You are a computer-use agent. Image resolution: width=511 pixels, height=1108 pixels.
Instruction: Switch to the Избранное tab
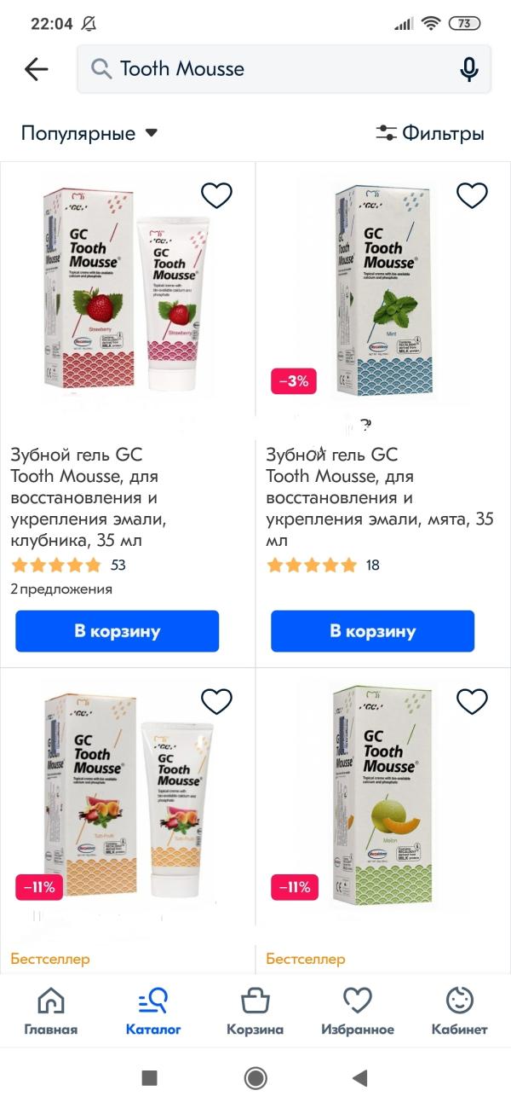pos(358,1011)
